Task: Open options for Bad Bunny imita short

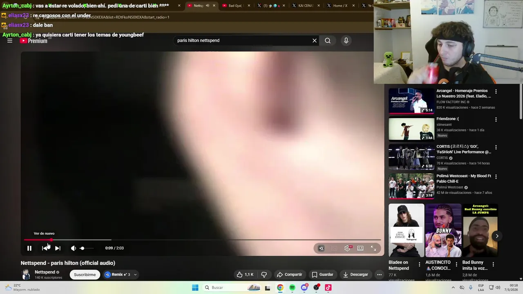Action: tap(494, 265)
